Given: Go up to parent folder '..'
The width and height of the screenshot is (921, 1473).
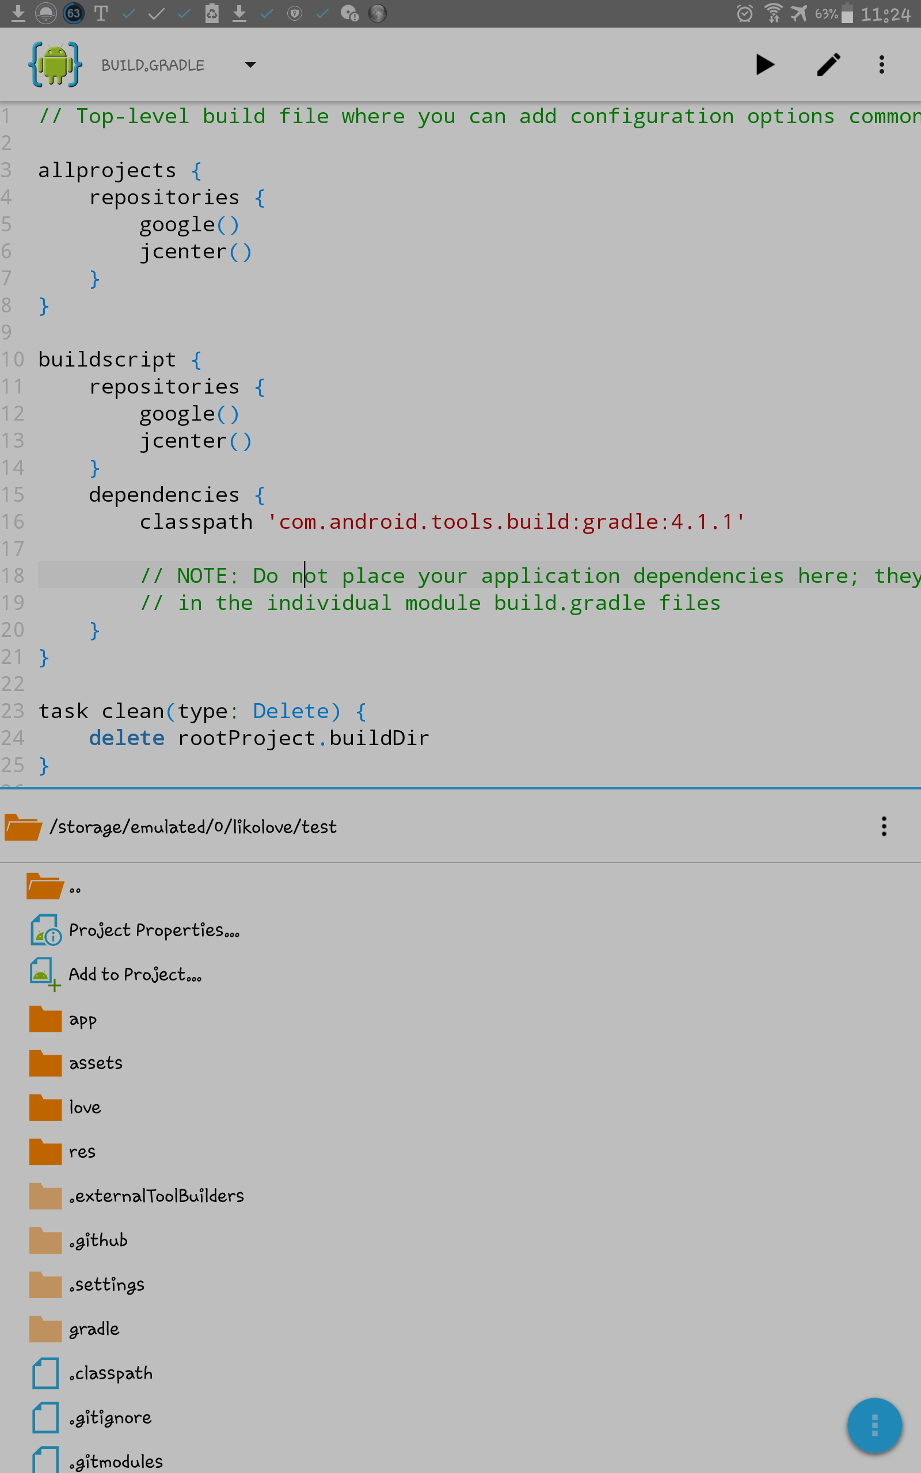Looking at the screenshot, I should (x=461, y=886).
